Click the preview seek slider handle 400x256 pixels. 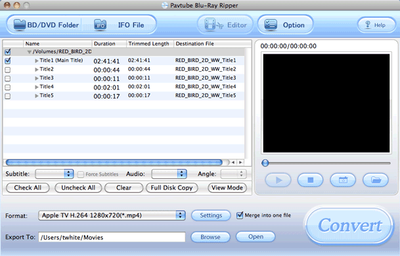pyautogui.click(x=265, y=163)
